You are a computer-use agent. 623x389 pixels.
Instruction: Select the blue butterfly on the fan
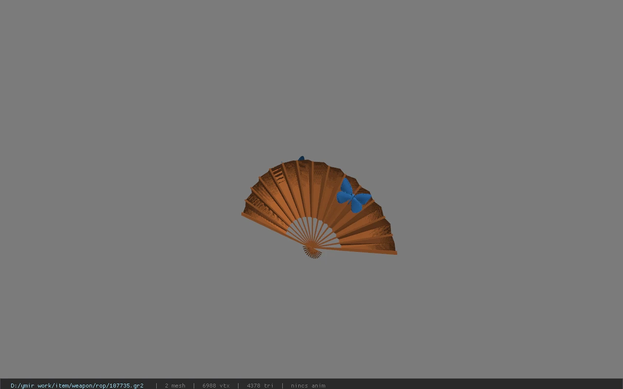(x=354, y=195)
